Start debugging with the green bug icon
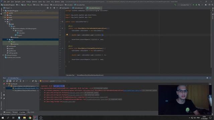The width and height of the screenshot is (214, 120). 196,5
